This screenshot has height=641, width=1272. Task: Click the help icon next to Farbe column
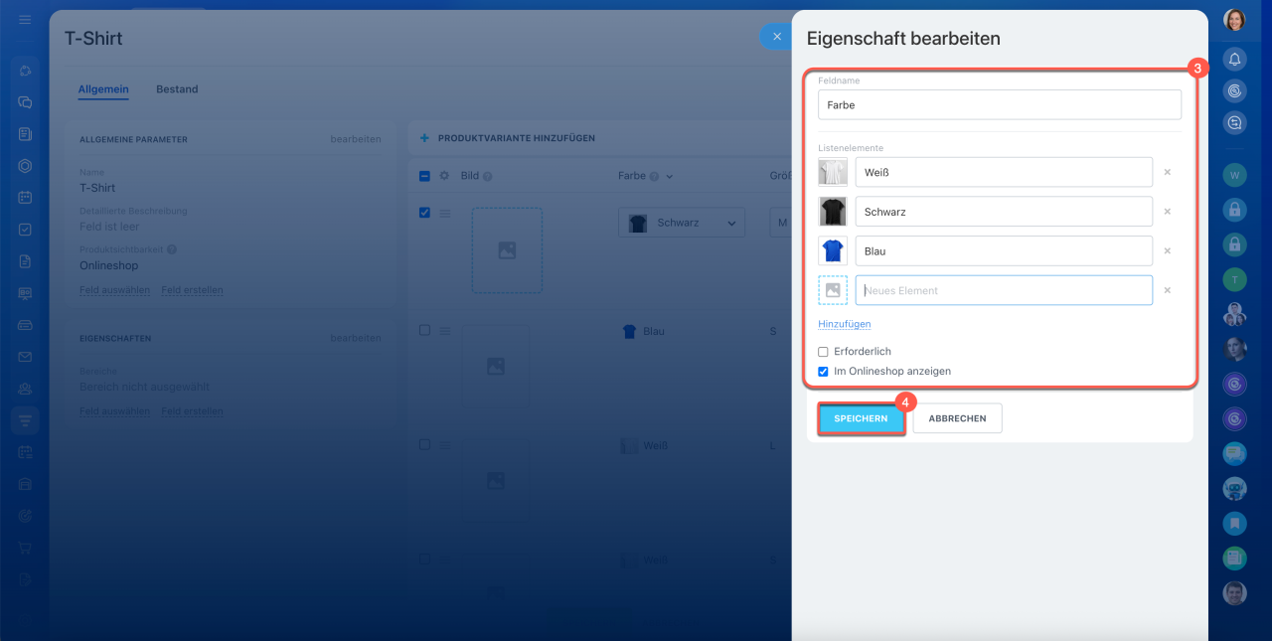coord(654,176)
